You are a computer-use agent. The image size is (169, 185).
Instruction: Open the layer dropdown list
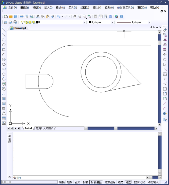[x=84, y=22]
